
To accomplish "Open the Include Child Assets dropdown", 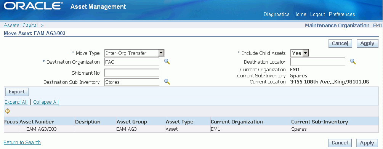I will 300,53.
